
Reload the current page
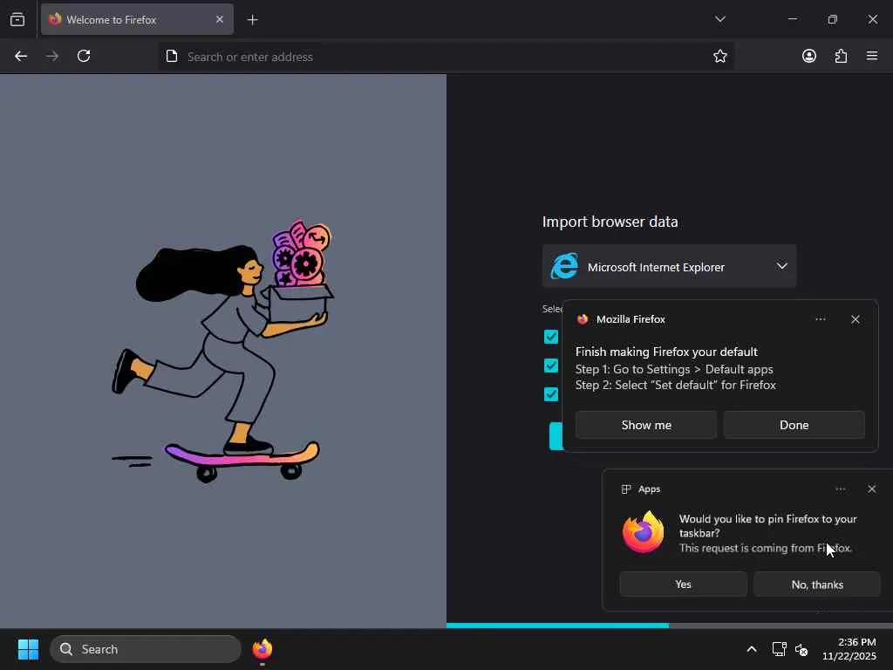tap(84, 56)
